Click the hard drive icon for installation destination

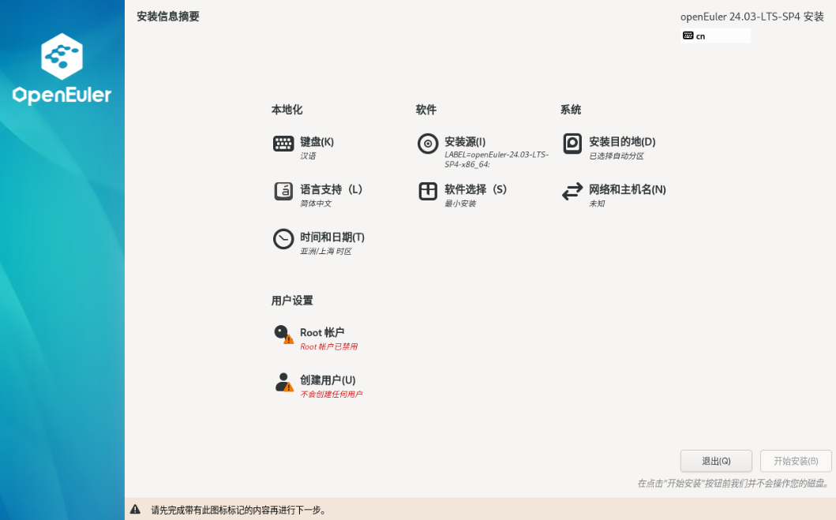[572, 144]
